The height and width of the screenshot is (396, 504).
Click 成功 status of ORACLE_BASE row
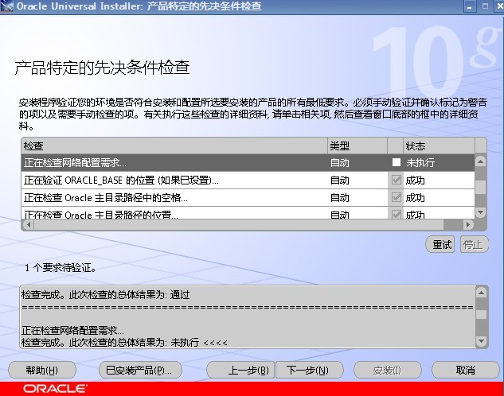coord(415,181)
